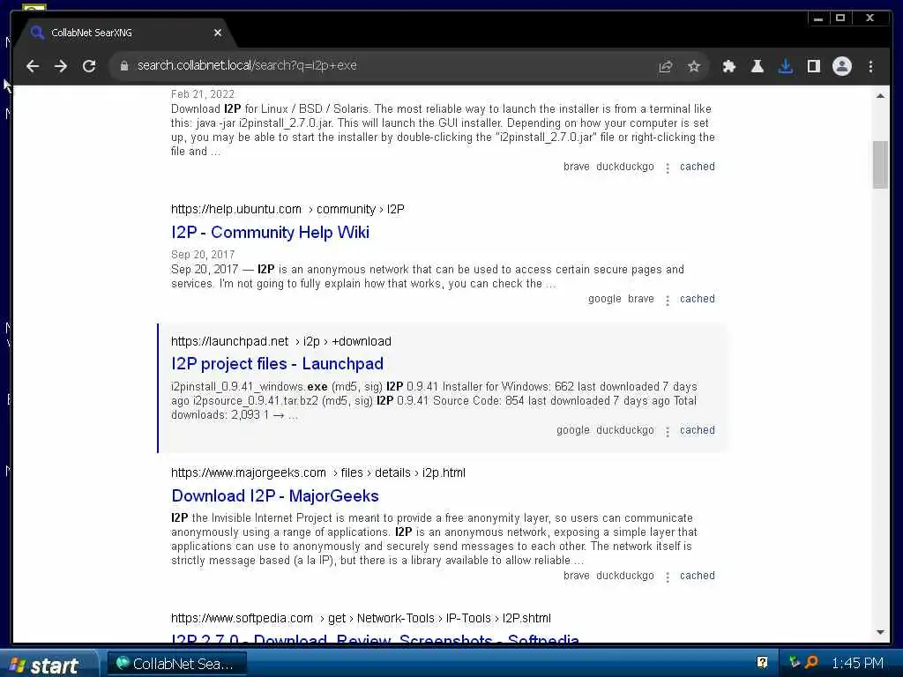Image resolution: width=903 pixels, height=677 pixels.
Task: Open the Softpedia I2P 2.7.0 result
Action: coord(375,637)
